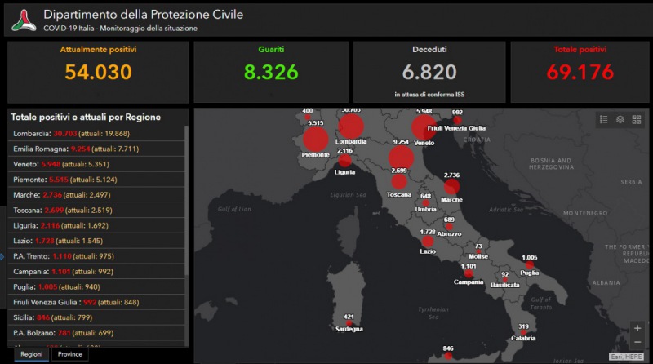The image size is (653, 364).
Task: Zoom out on the map
Action: coord(637,342)
